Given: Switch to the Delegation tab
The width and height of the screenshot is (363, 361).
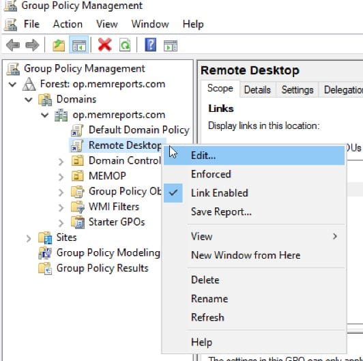Looking at the screenshot, I should coord(341,89).
